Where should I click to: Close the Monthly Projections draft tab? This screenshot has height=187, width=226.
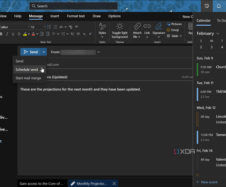click(x=115, y=183)
